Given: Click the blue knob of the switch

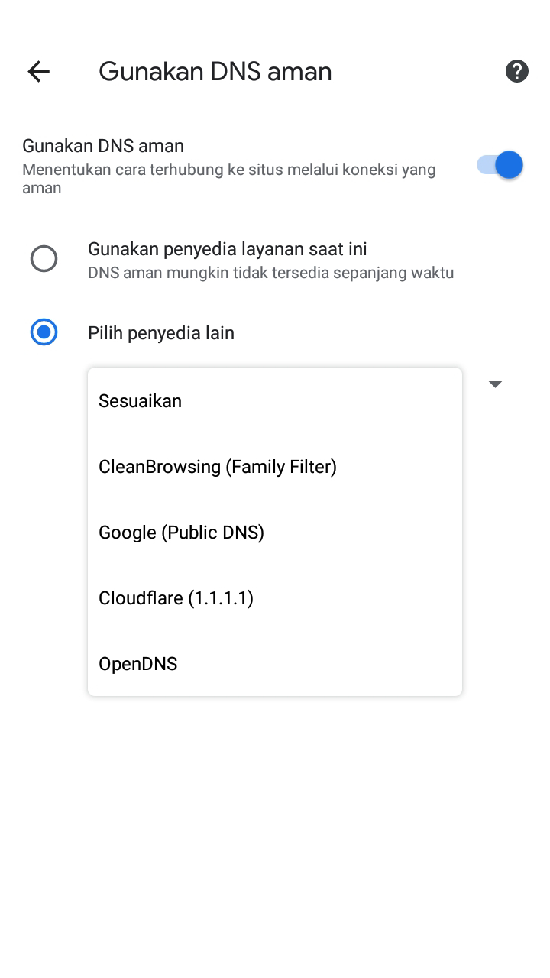Looking at the screenshot, I should (x=509, y=165).
